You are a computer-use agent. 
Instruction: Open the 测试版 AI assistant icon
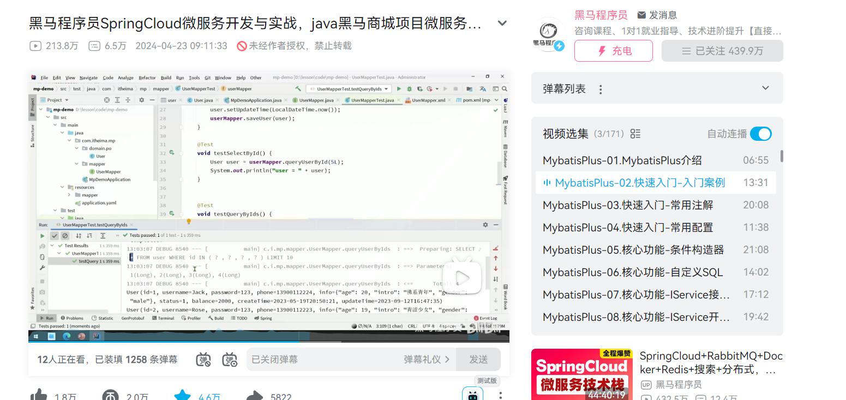point(472,395)
